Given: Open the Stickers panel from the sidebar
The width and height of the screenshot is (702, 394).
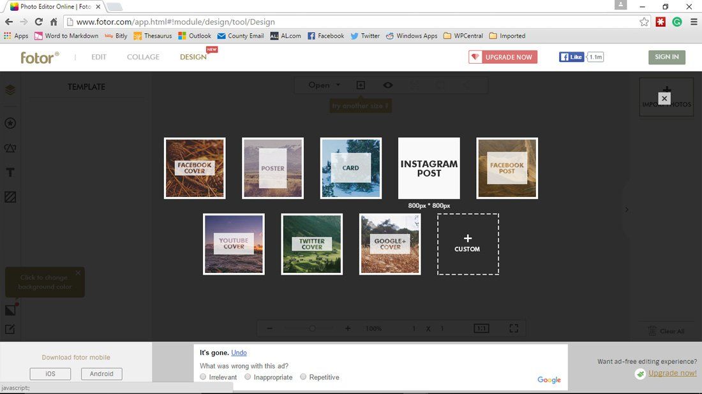Looking at the screenshot, I should (x=10, y=123).
